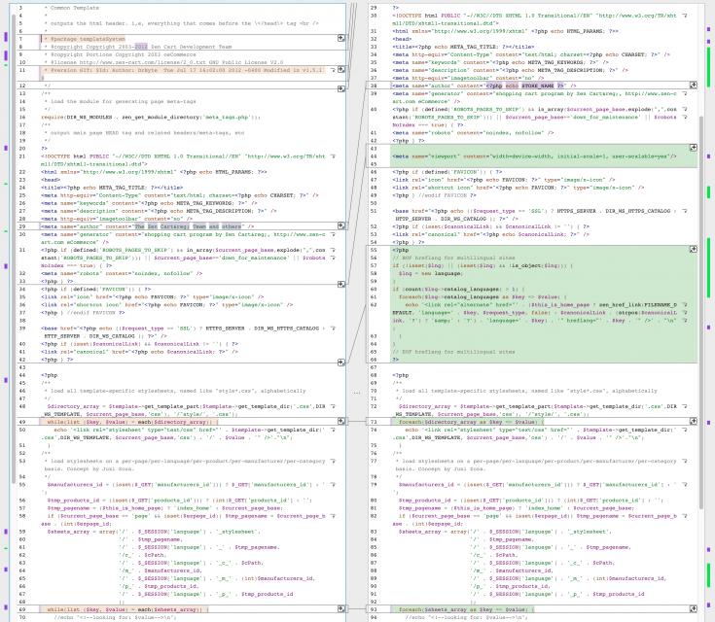The width and height of the screenshot is (715, 622).
Task: Click merge icon on left author meta line 29
Action: click(x=340, y=226)
